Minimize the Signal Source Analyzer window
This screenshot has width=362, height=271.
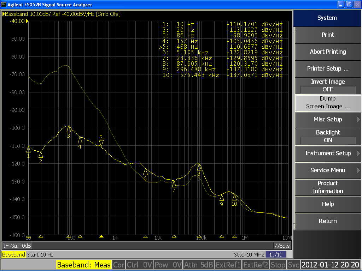coord(341,4)
